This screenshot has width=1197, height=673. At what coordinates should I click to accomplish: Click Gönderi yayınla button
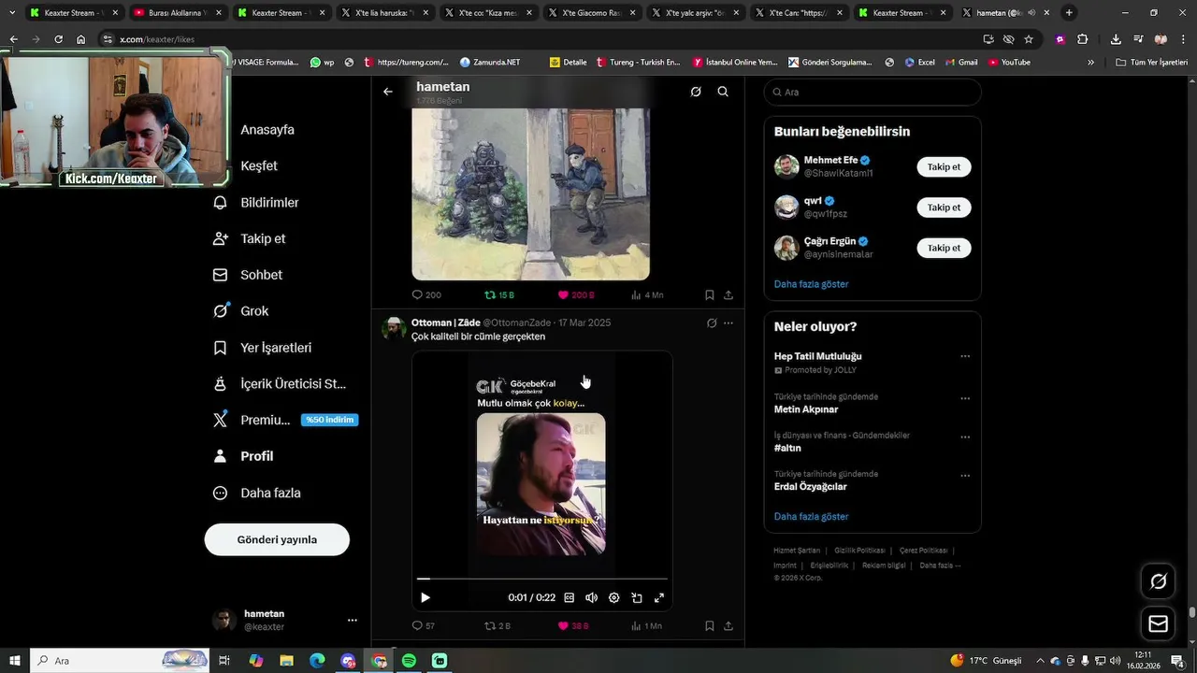(x=277, y=539)
